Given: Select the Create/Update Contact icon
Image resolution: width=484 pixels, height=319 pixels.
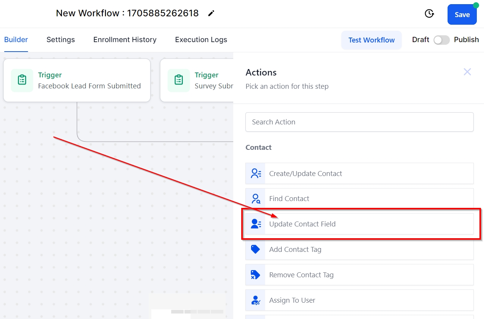Looking at the screenshot, I should coord(256,173).
